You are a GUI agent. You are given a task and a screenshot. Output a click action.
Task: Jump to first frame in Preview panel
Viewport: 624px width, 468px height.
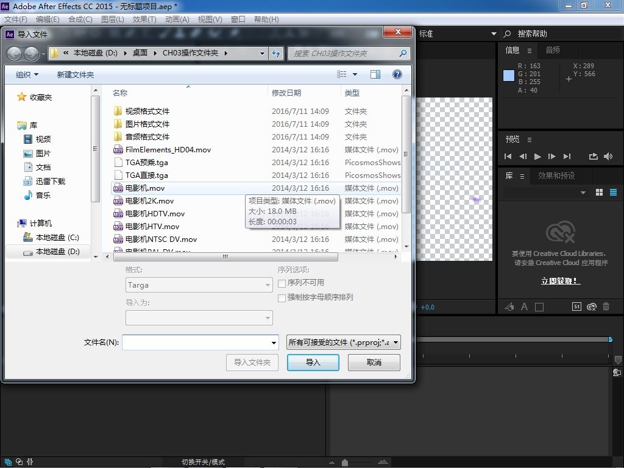click(x=508, y=157)
